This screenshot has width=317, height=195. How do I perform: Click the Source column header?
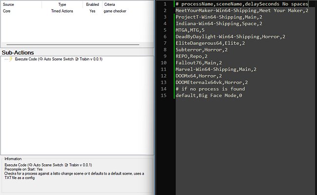click(x=8, y=4)
